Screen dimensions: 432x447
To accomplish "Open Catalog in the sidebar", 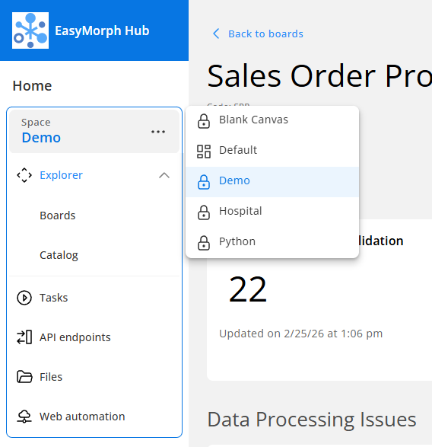I will 59,255.
